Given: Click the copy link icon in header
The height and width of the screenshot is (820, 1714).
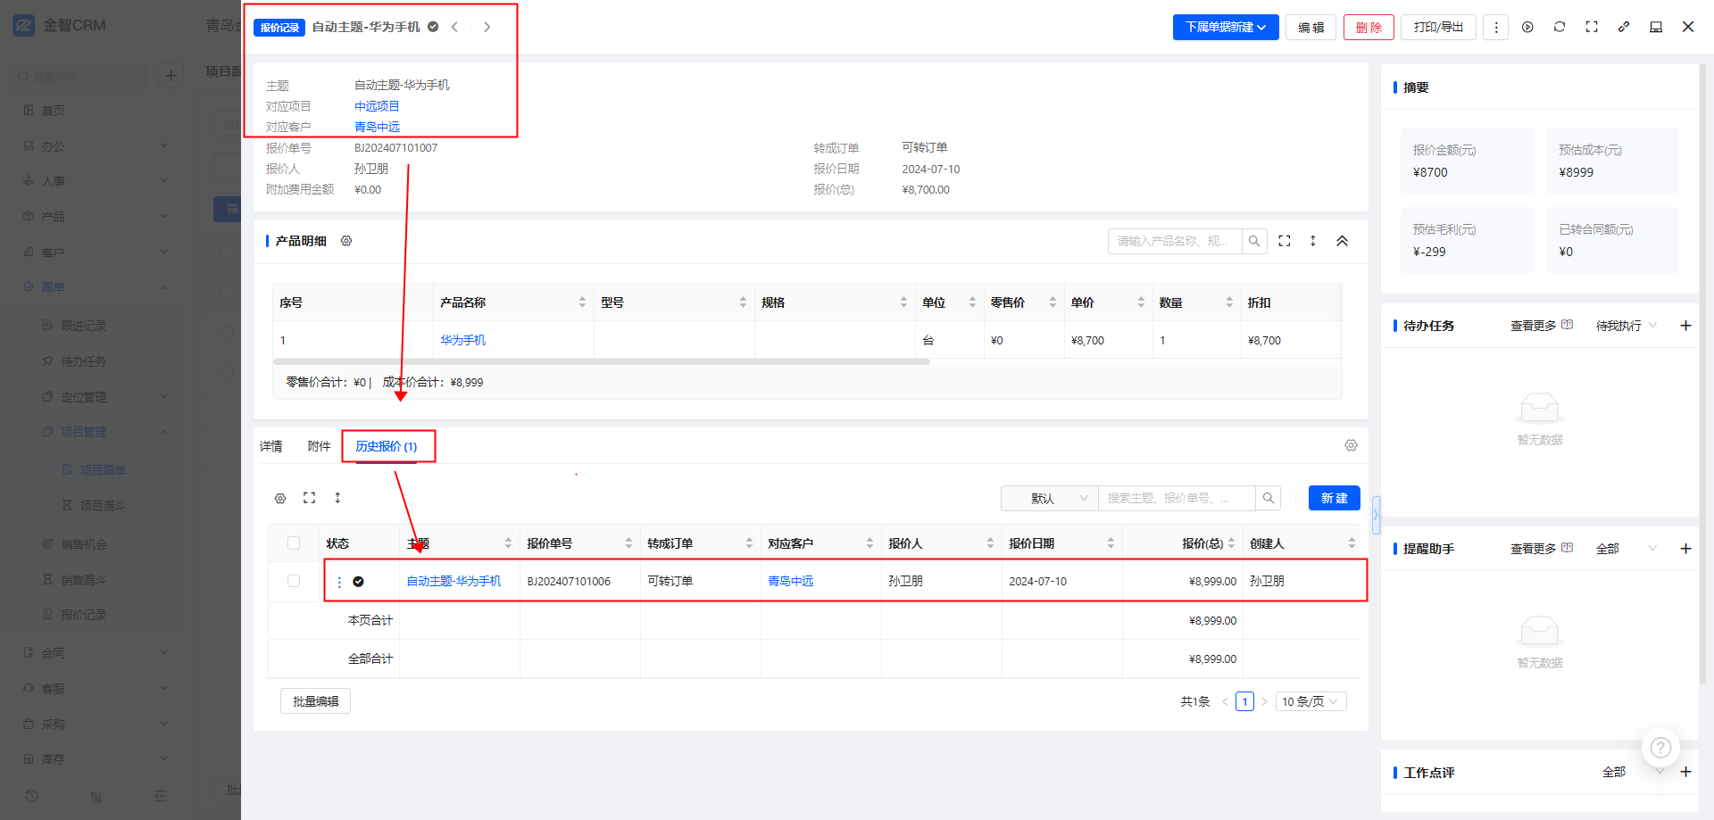Looking at the screenshot, I should 1624,27.
